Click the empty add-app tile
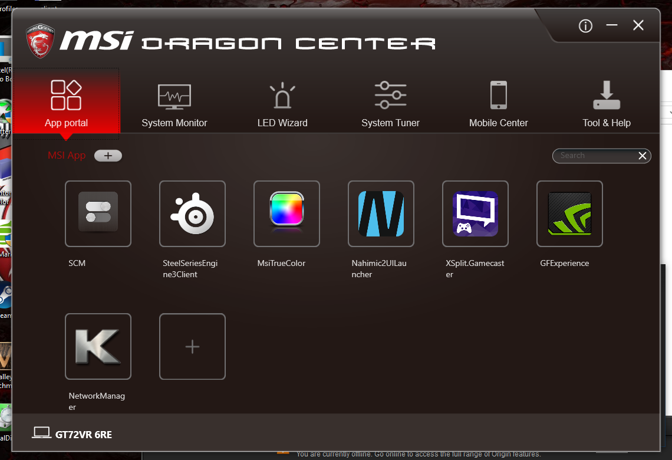This screenshot has width=672, height=460. click(x=192, y=346)
